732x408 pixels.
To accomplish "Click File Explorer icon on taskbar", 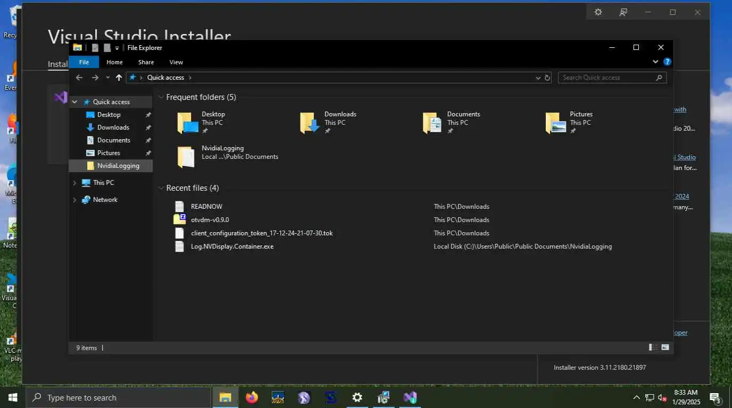I will [226, 397].
